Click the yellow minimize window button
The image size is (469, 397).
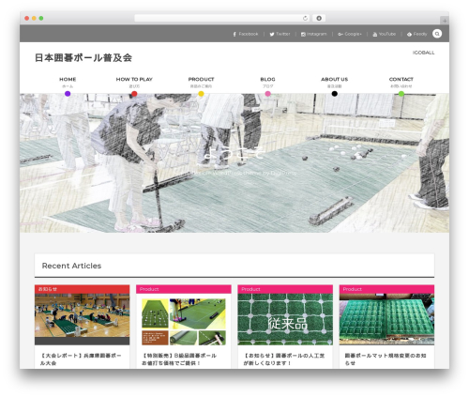34,18
